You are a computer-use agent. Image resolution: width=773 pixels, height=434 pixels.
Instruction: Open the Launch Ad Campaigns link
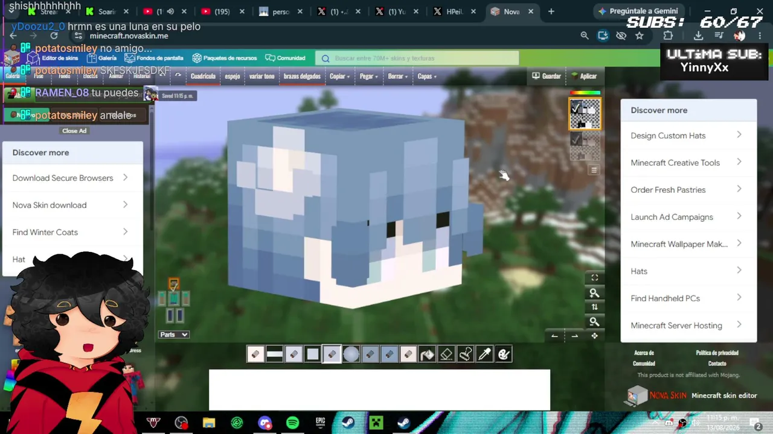click(688, 217)
